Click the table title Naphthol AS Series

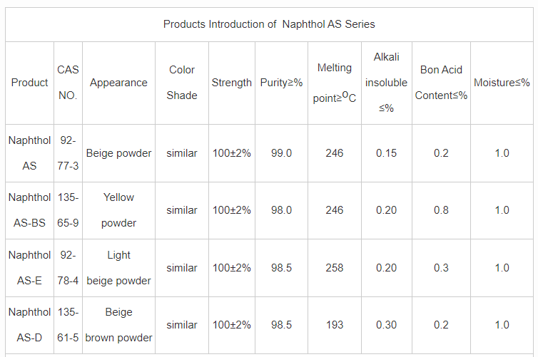pyautogui.click(x=269, y=24)
